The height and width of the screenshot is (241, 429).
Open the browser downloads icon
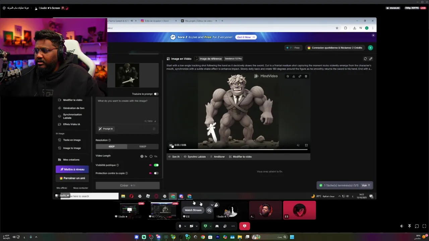point(355,28)
